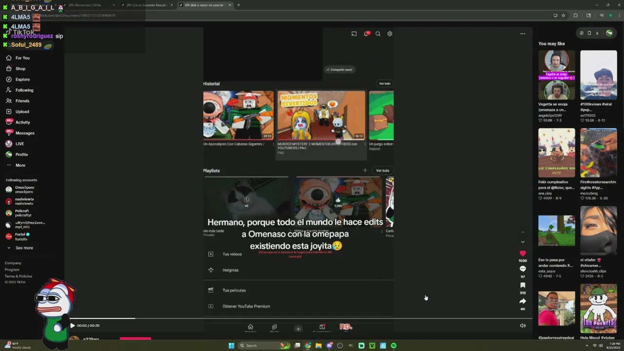Go to previous video up chevron
This screenshot has width=624, height=351.
(523, 232)
